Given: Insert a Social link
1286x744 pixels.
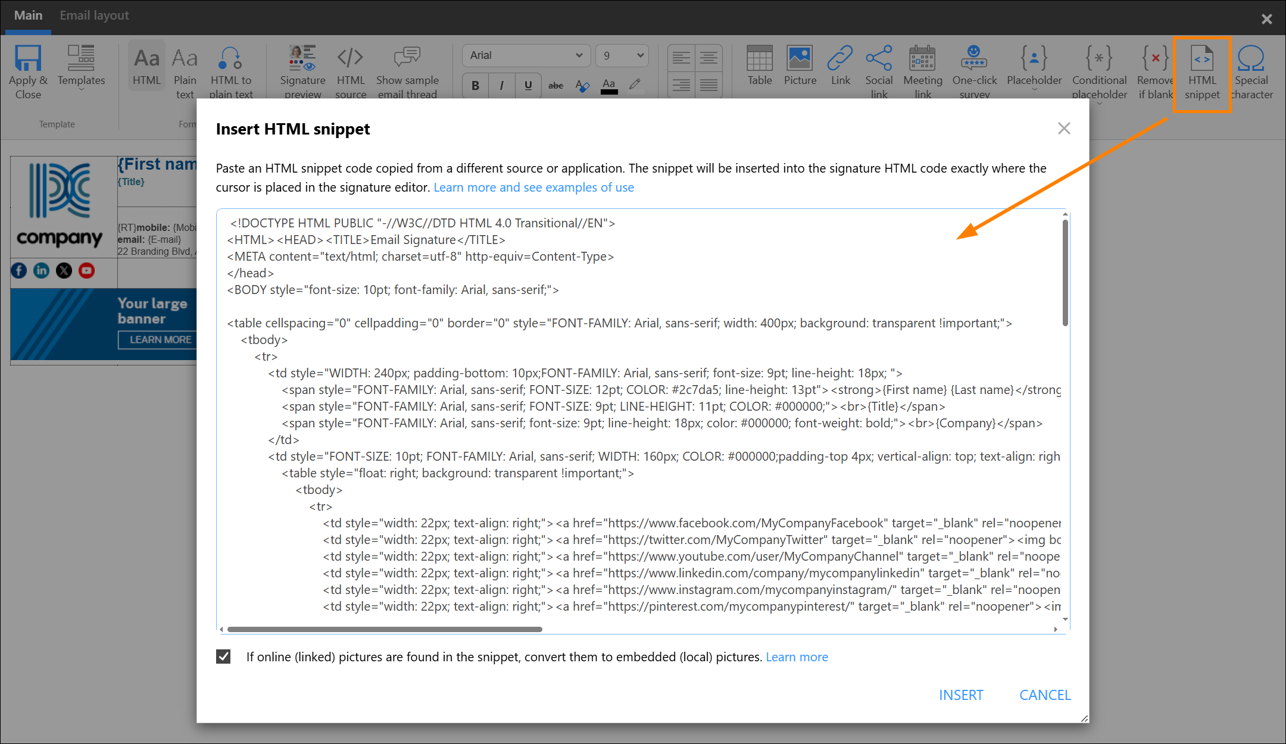Looking at the screenshot, I should click(879, 71).
